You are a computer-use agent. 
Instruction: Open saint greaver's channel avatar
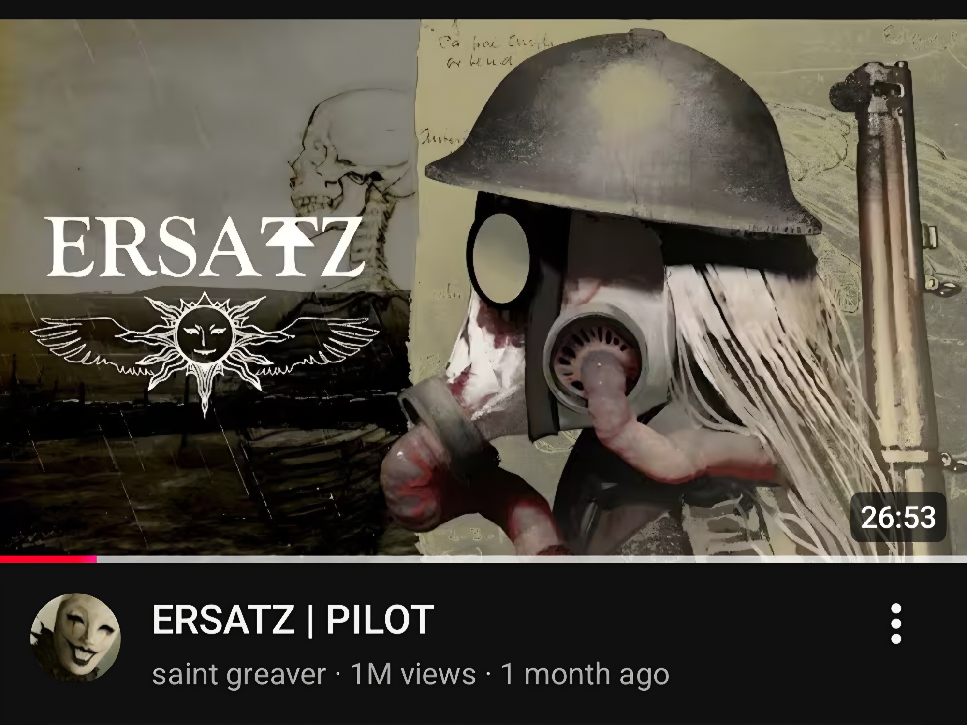tap(75, 638)
